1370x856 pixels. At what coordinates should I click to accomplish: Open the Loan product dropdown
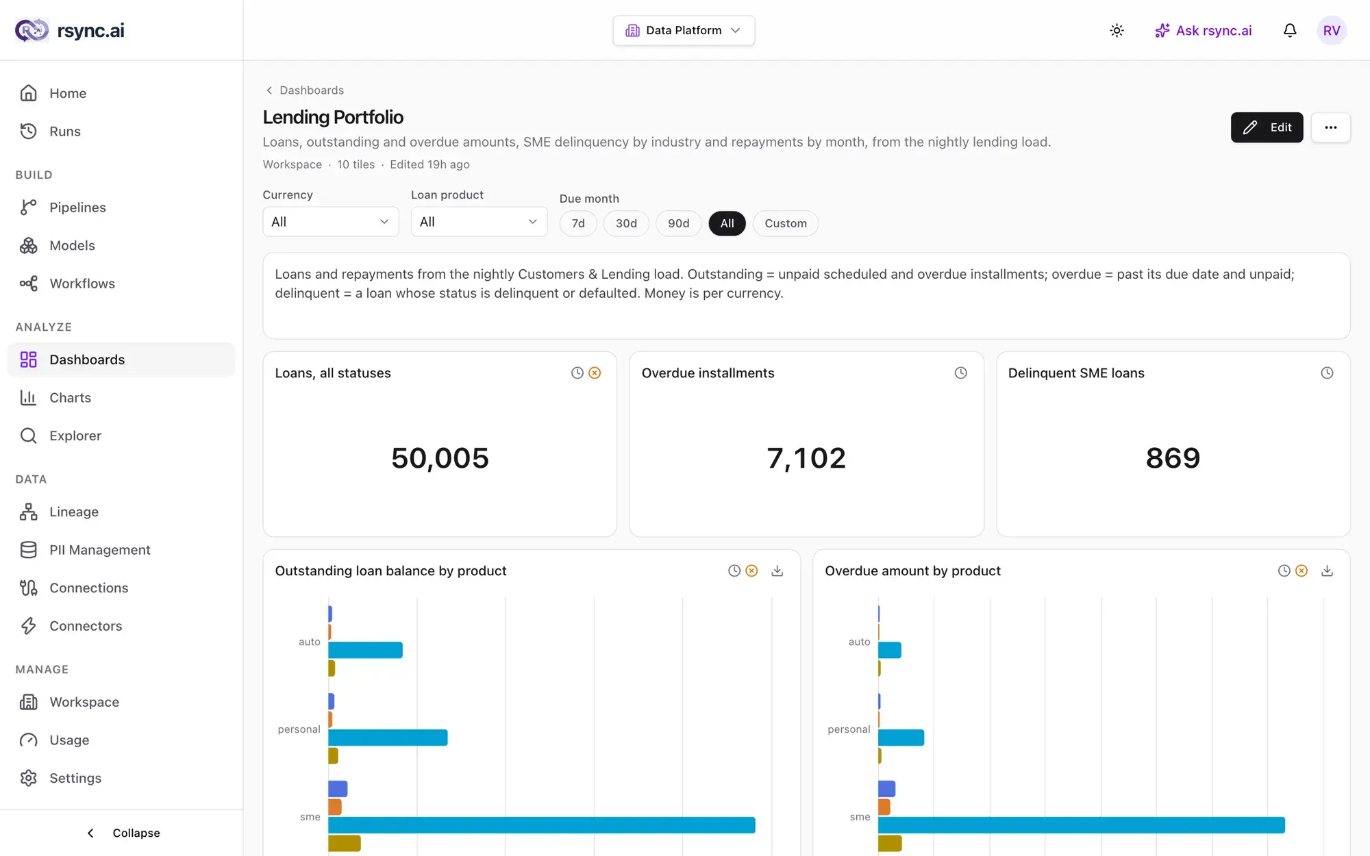click(479, 222)
